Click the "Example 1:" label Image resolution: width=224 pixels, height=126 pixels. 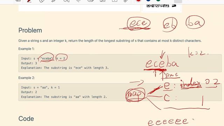27,49
